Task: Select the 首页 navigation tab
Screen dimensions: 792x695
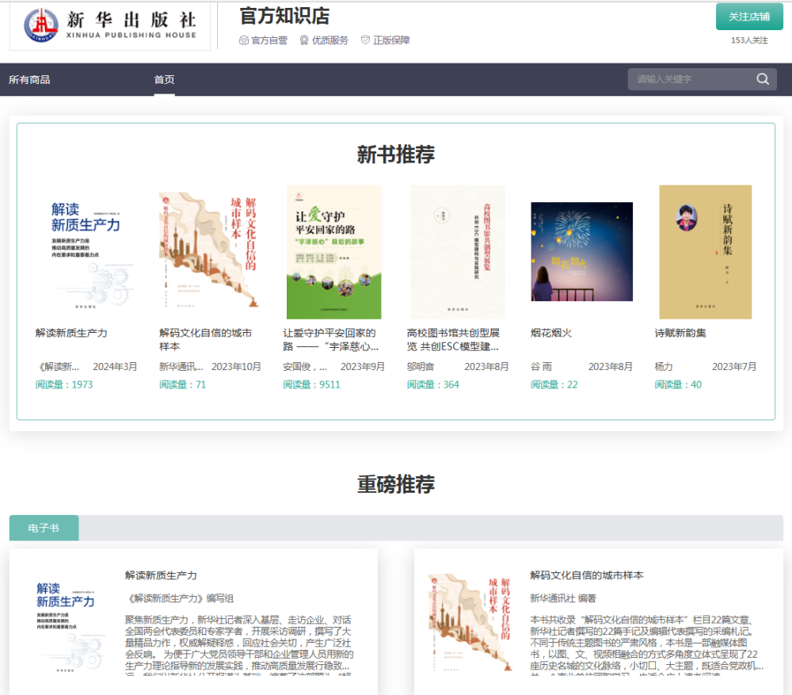Action: [164, 79]
